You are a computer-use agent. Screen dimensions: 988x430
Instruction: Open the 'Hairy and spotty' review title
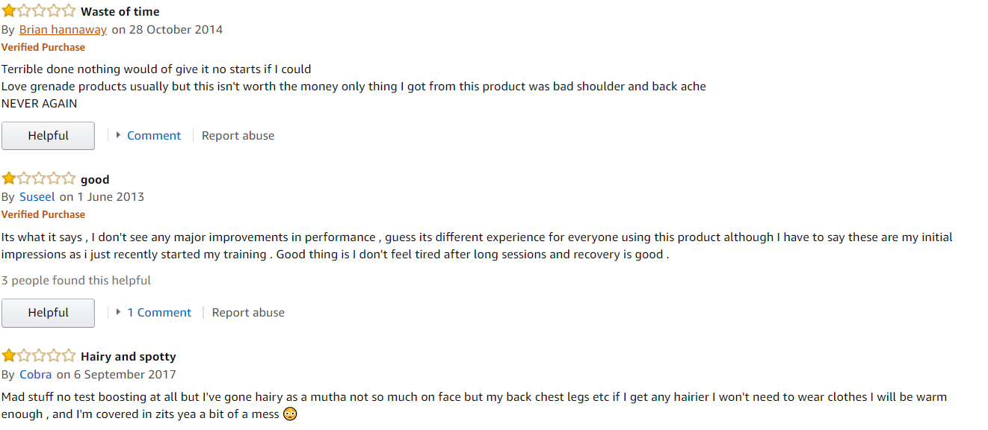tap(129, 357)
